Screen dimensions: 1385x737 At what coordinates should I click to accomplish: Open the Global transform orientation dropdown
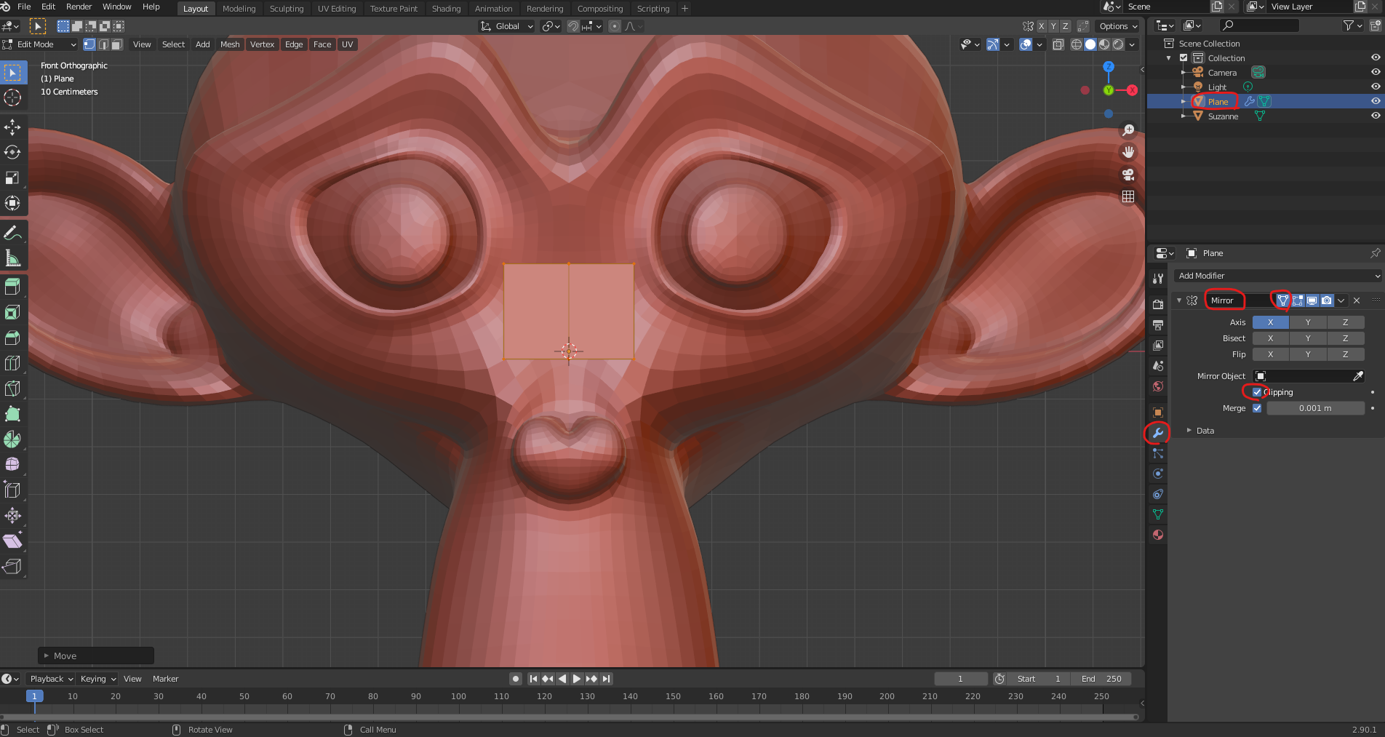point(507,26)
